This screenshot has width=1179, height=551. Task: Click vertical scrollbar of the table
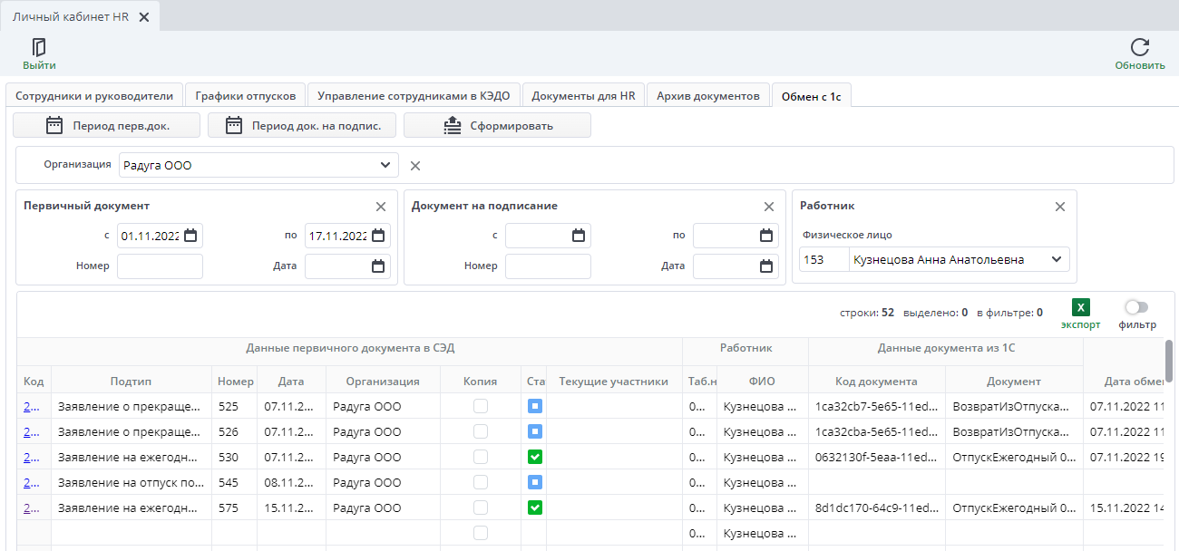pos(1169,361)
